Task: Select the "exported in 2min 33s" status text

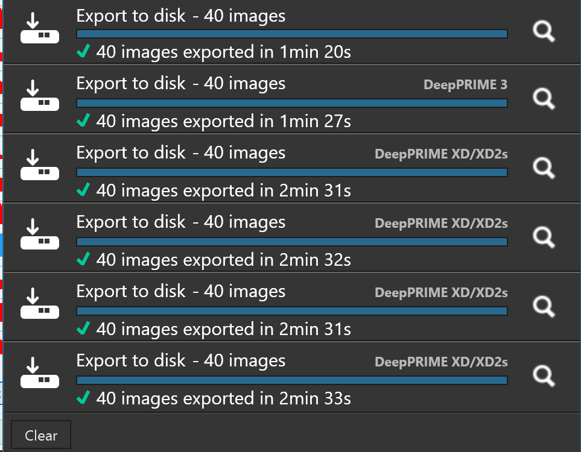Action: coord(223,399)
